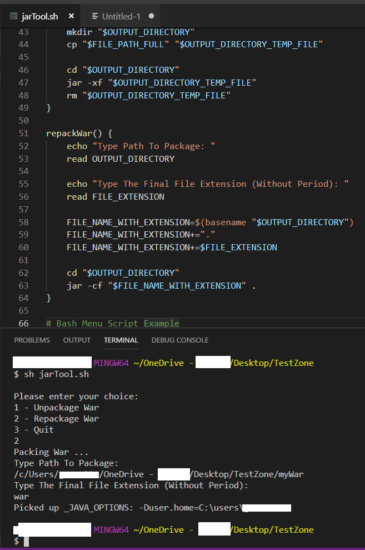Show the DEBUG CONSOLE panel
Screen dimensions: 365x550
click(x=179, y=340)
